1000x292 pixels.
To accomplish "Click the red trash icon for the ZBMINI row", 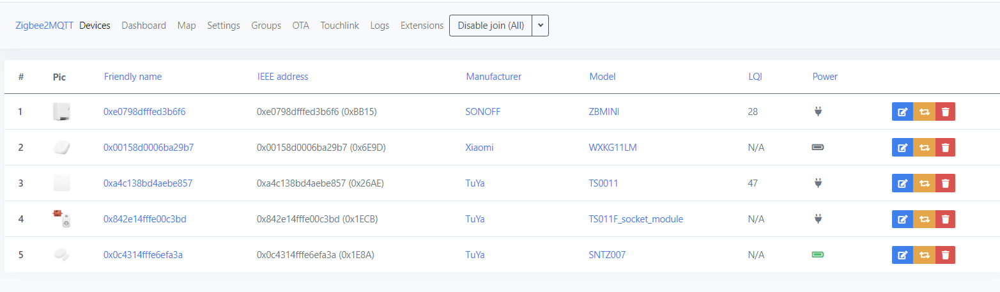I will 945,112.
